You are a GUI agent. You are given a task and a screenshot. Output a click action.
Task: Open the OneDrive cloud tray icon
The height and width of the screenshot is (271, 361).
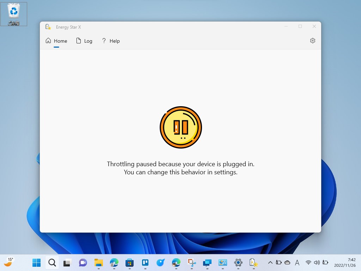(287, 263)
